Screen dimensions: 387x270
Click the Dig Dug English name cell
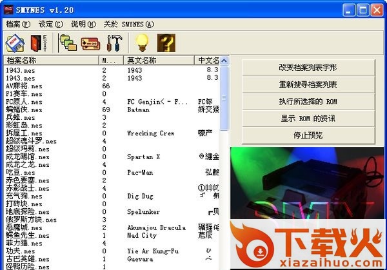140,196
